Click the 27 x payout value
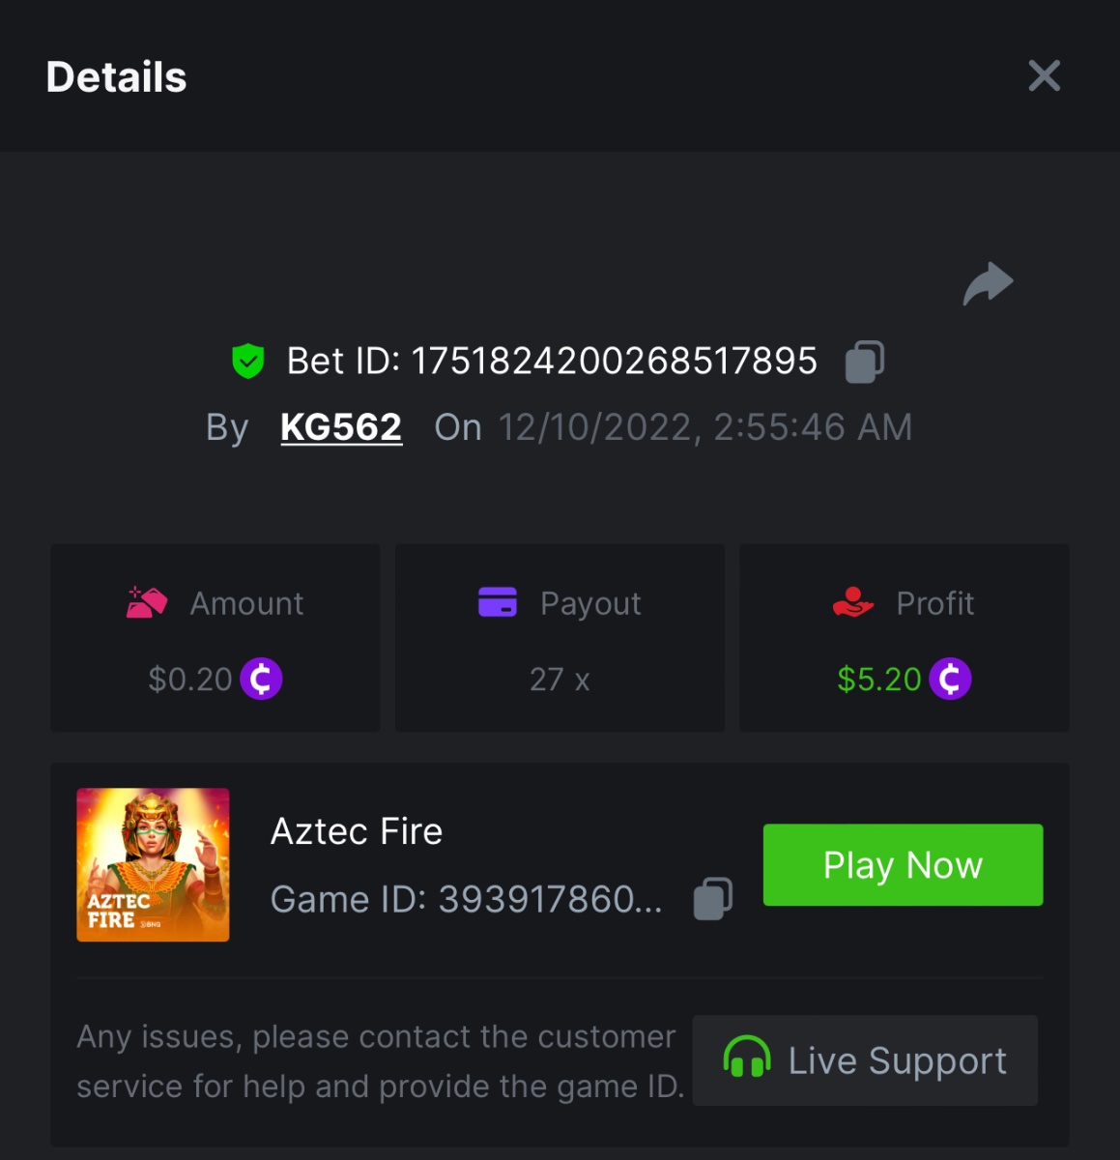Image resolution: width=1120 pixels, height=1160 pixels. click(x=560, y=680)
